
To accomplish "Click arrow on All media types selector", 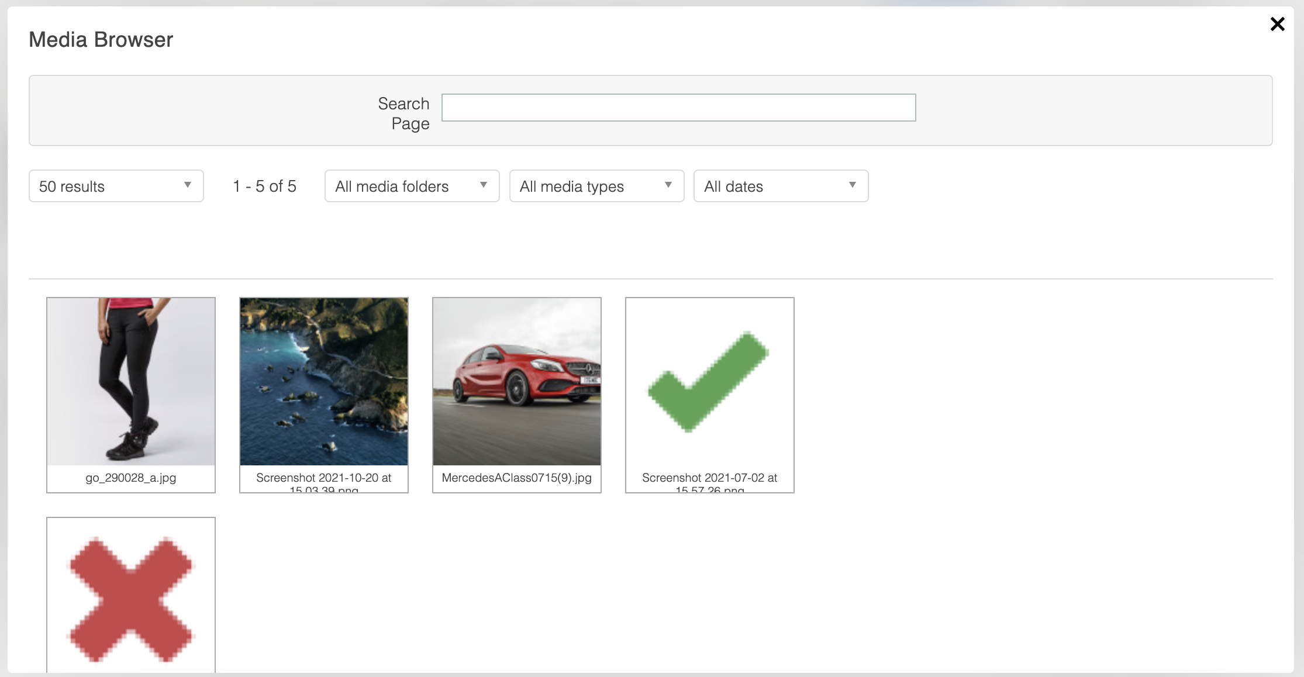I will (668, 185).
